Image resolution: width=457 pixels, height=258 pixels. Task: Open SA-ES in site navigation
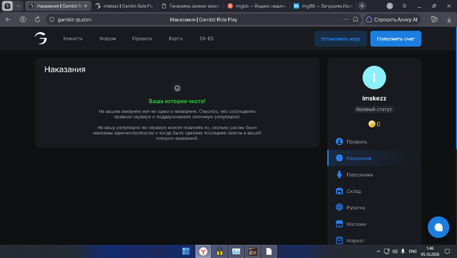(x=206, y=39)
